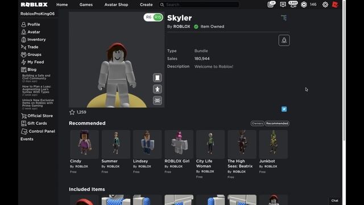Image resolution: width=364 pixels, height=205 pixels.
Task: Open Gift Cards in the sidebar
Action: click(x=34, y=124)
